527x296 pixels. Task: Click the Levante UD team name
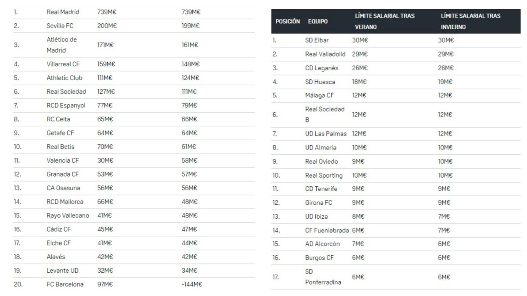coord(62,270)
